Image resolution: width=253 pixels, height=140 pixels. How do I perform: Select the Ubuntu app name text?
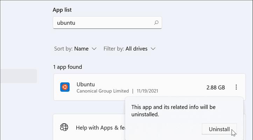pos(85,84)
